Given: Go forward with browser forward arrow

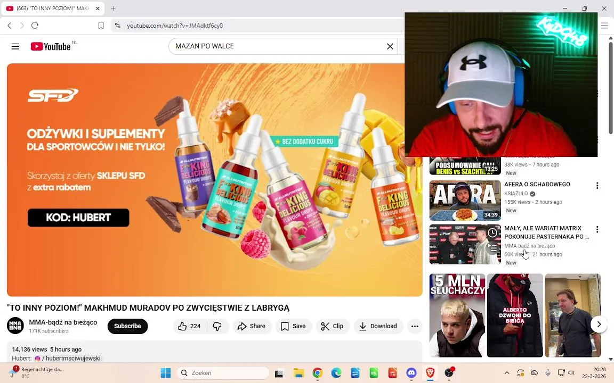Looking at the screenshot, I should point(22,26).
